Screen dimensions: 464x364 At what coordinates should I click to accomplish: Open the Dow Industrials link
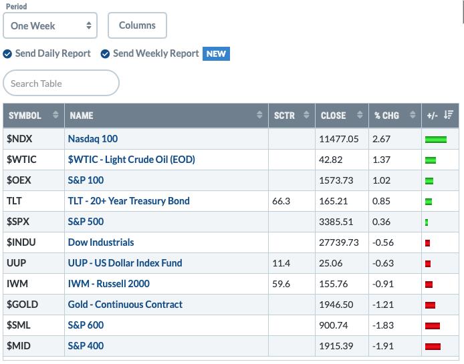click(101, 242)
